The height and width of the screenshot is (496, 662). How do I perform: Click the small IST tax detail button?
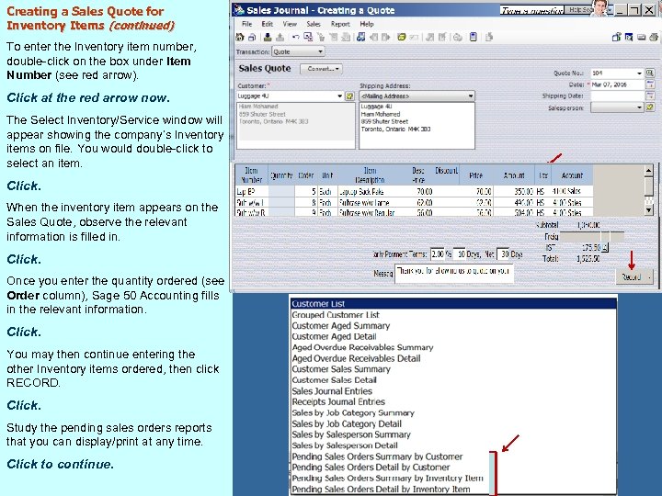point(605,248)
